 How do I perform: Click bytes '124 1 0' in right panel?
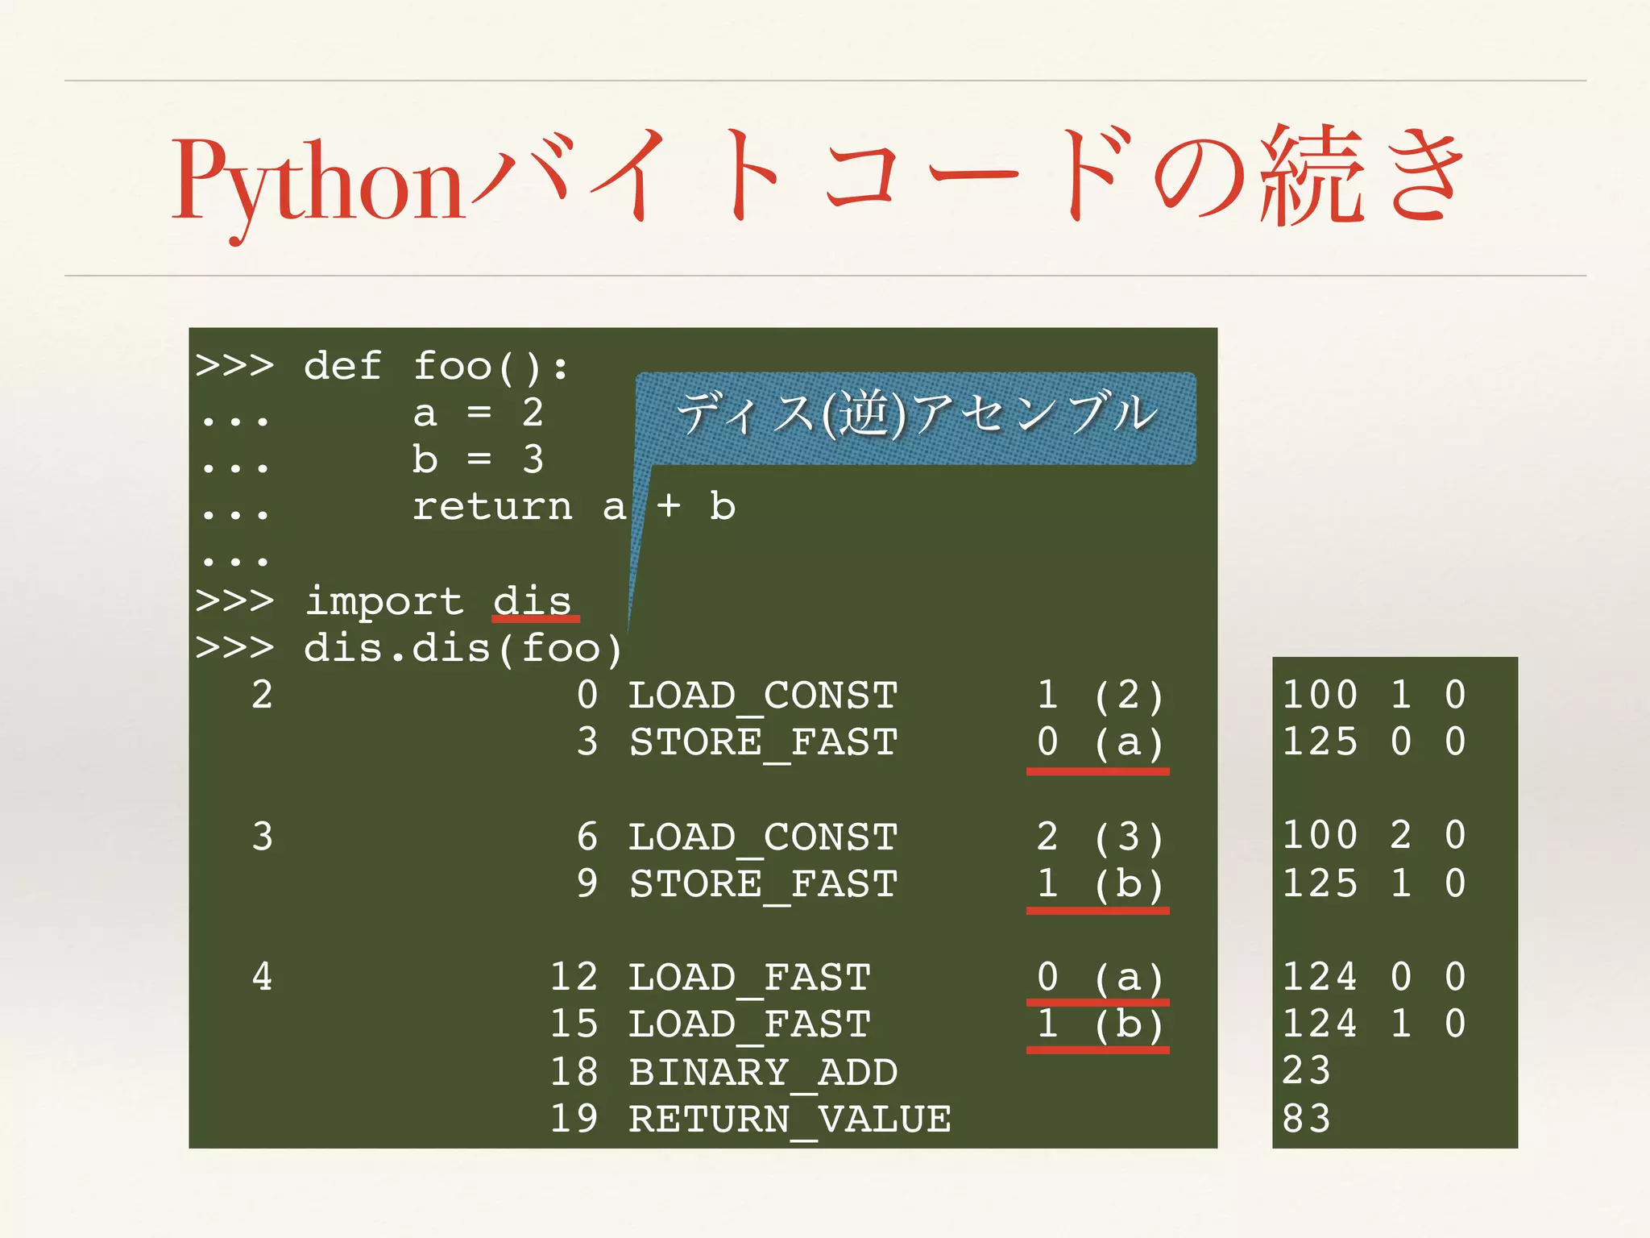tap(1374, 1024)
